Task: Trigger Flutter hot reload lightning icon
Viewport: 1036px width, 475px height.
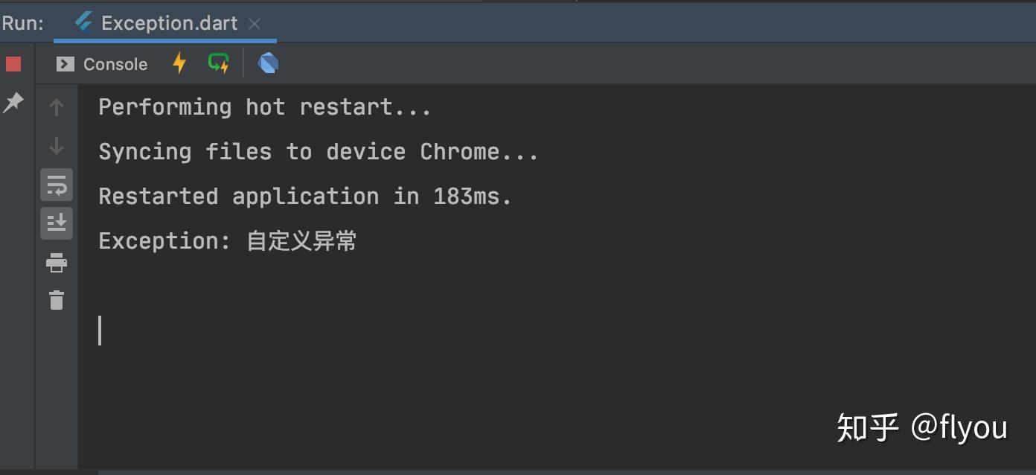Action: [179, 63]
